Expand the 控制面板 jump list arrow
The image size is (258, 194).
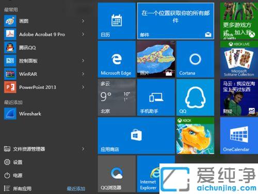pos(83,61)
